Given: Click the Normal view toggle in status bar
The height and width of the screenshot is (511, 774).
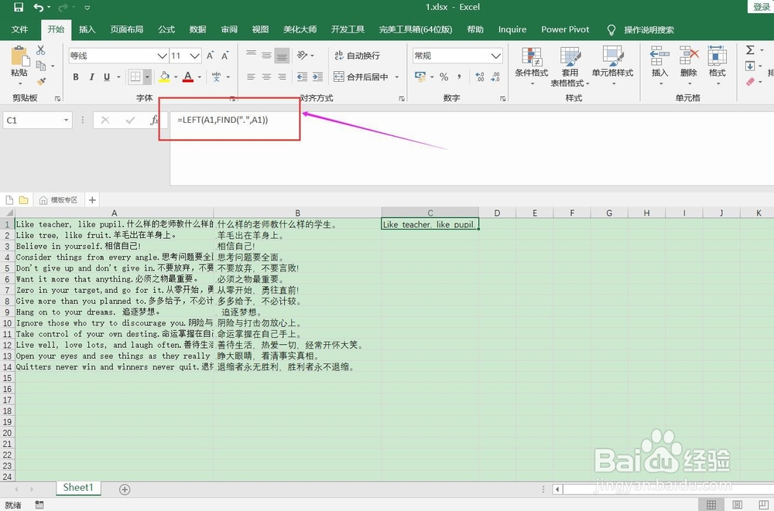Looking at the screenshot, I should tap(711, 503).
